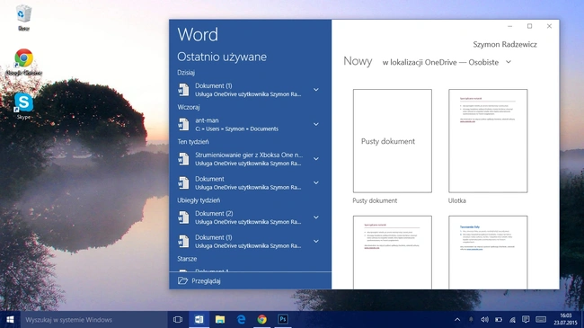Click the Dokument (2) Word icon

[183, 217]
